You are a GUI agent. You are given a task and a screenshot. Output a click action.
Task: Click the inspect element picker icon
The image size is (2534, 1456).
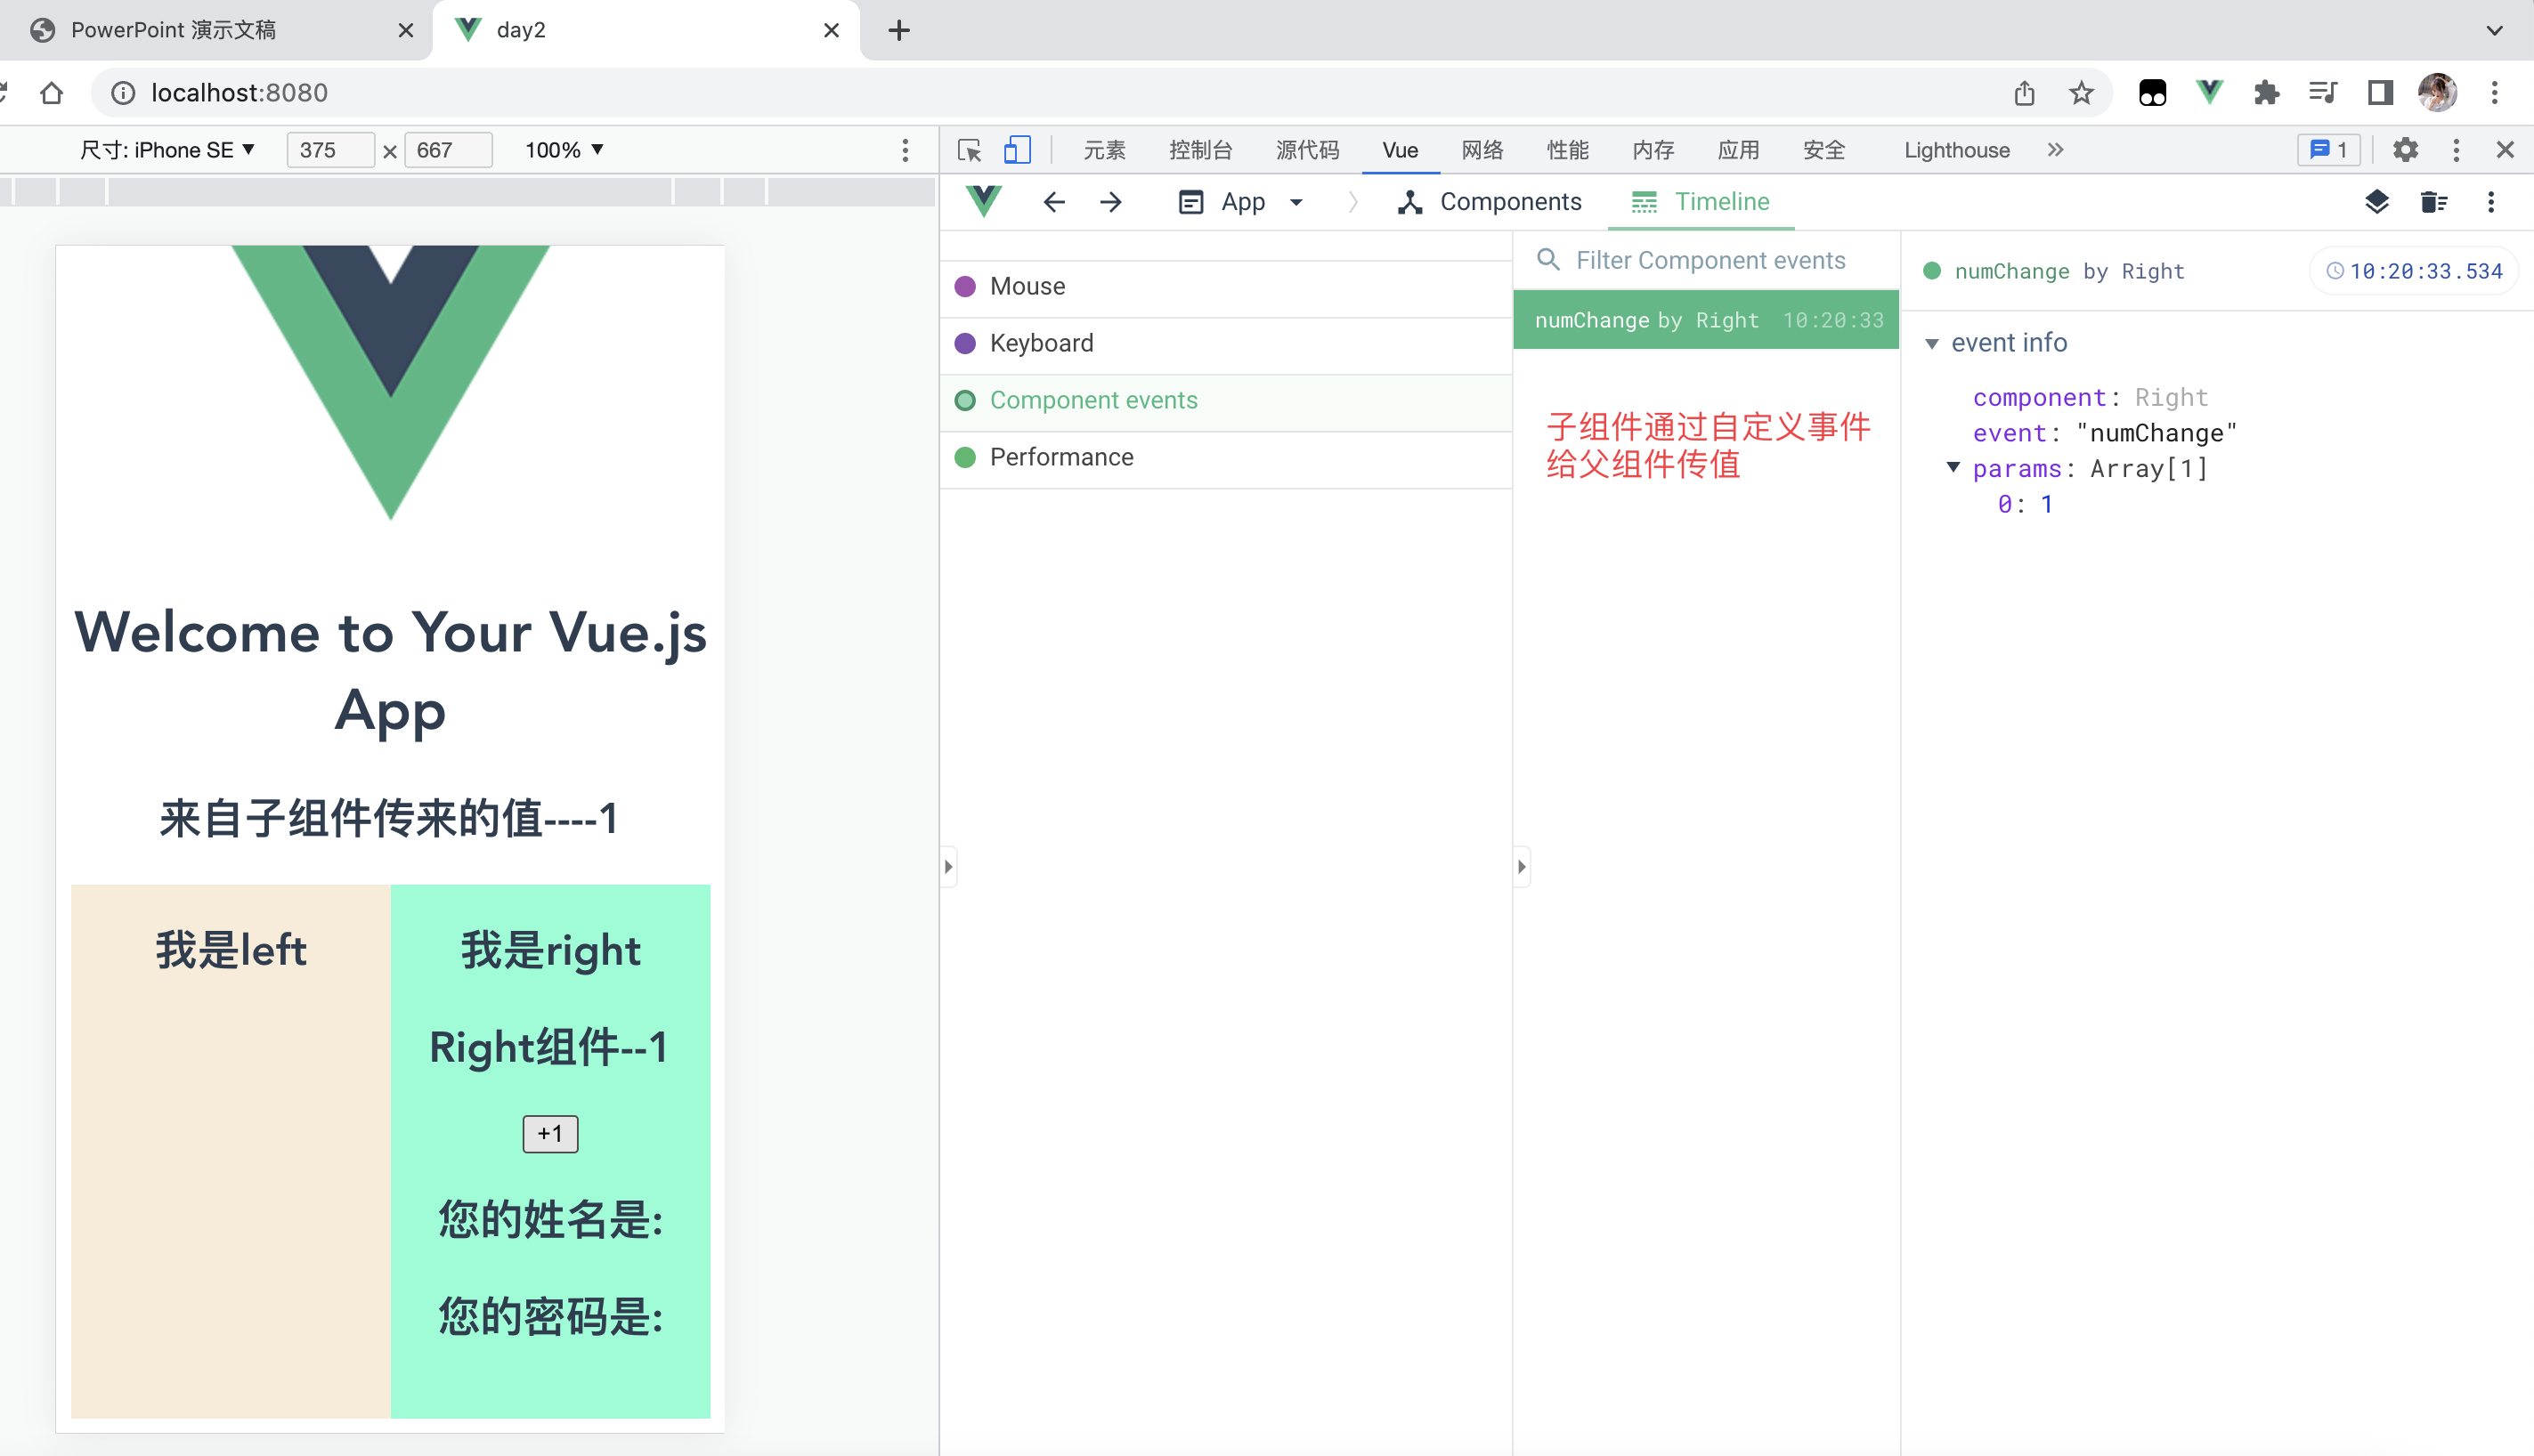[x=969, y=150]
